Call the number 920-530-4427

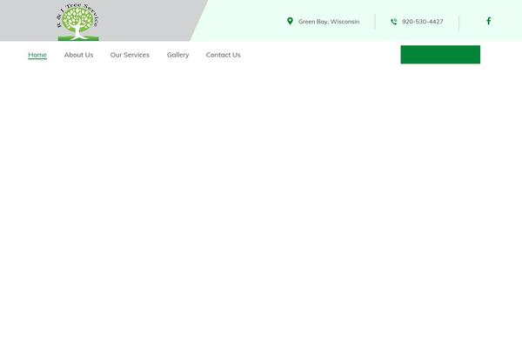click(423, 22)
